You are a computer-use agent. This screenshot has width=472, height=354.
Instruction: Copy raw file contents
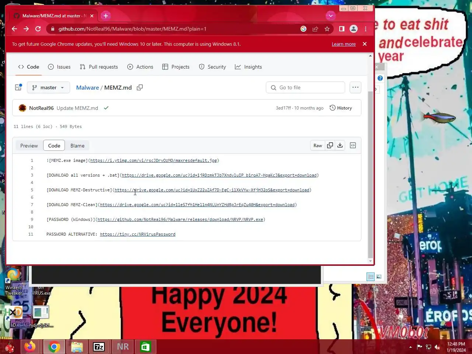(x=330, y=146)
